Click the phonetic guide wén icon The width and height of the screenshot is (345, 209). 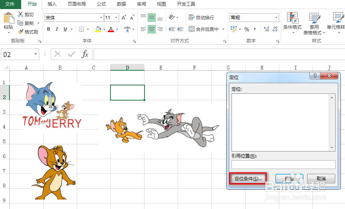(x=127, y=29)
